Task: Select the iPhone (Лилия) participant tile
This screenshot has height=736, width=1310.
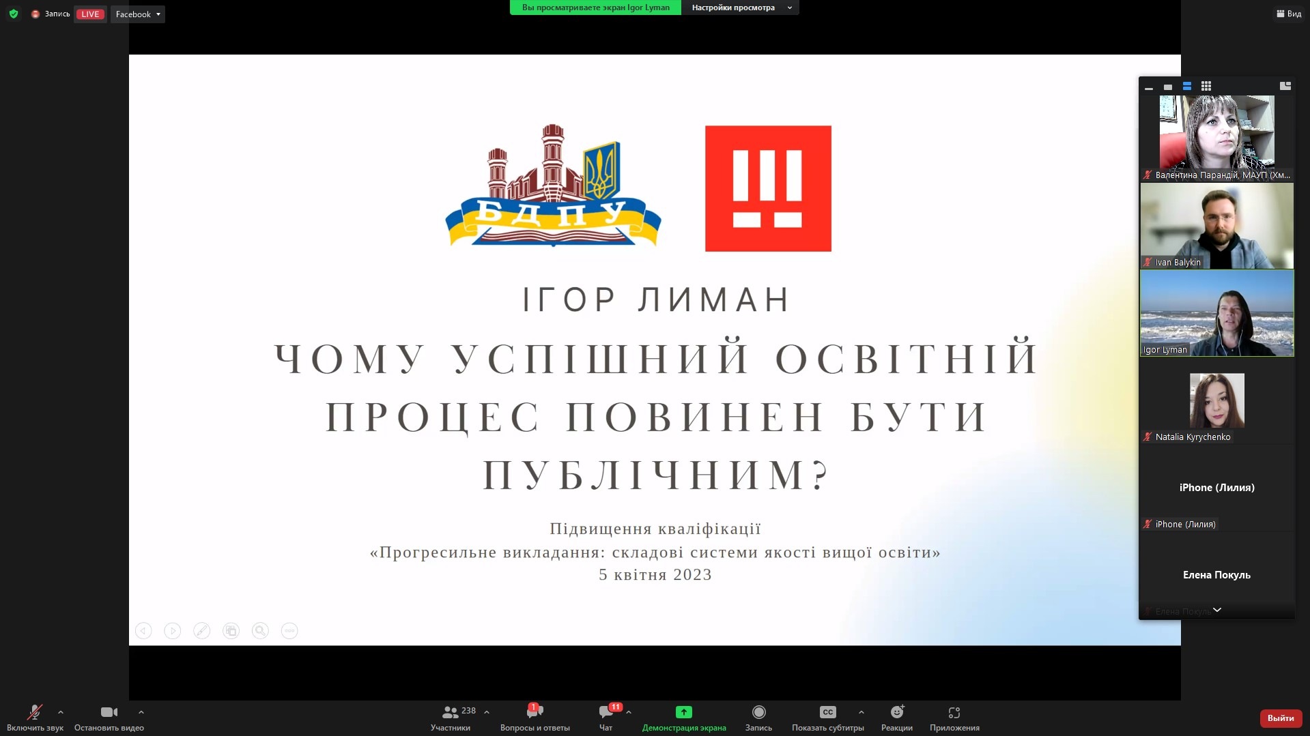Action: (1217, 488)
